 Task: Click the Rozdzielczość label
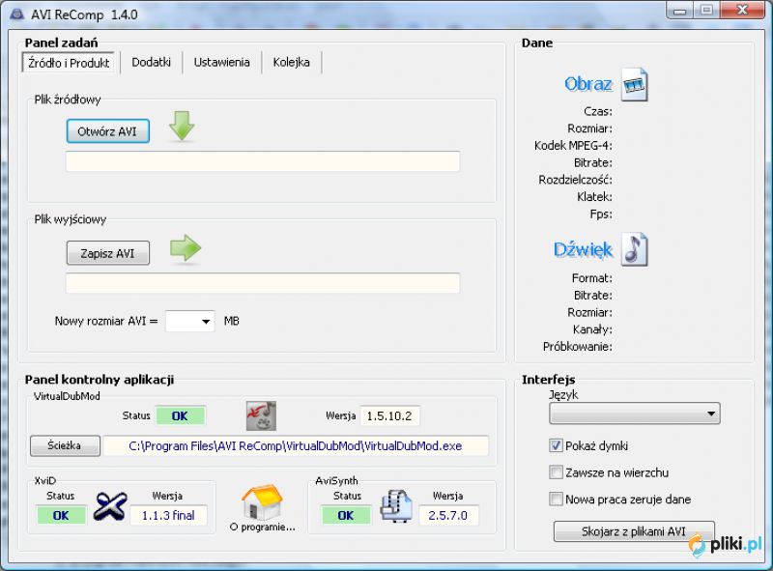pos(575,180)
